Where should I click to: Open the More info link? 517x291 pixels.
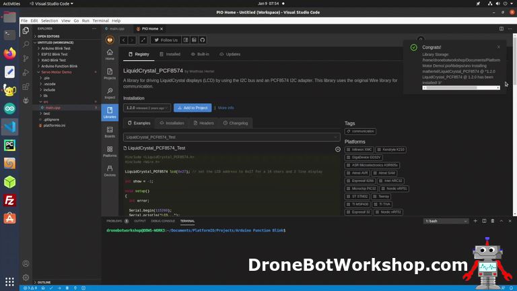(x=226, y=108)
